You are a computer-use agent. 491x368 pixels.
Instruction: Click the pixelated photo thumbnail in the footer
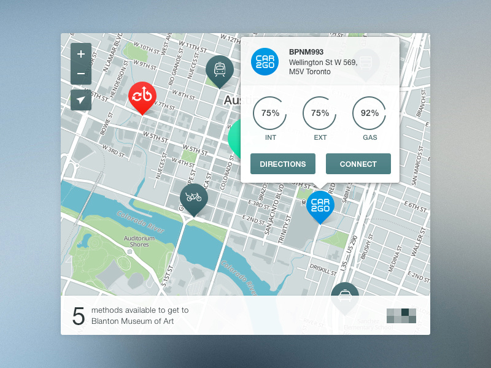[400, 315]
